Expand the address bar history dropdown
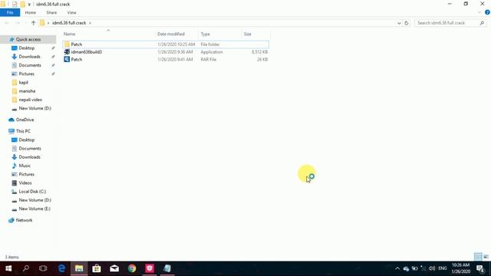Screen dimensions: 491x276 pos(399,23)
